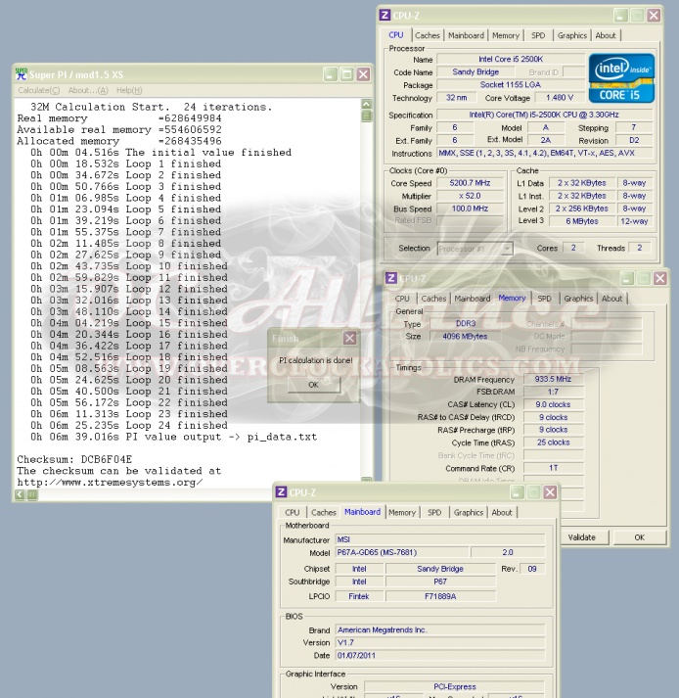
Task: Minimize the top CPU-Z processor window
Action: pos(617,16)
